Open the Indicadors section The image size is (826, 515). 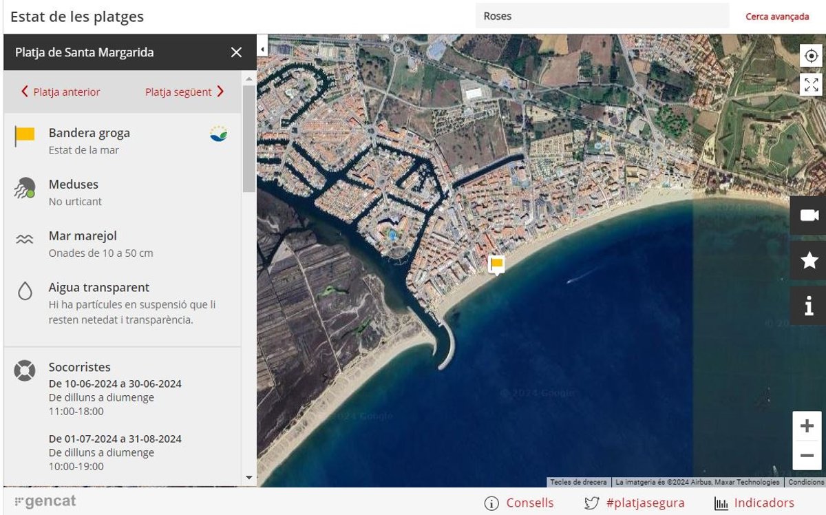point(754,503)
